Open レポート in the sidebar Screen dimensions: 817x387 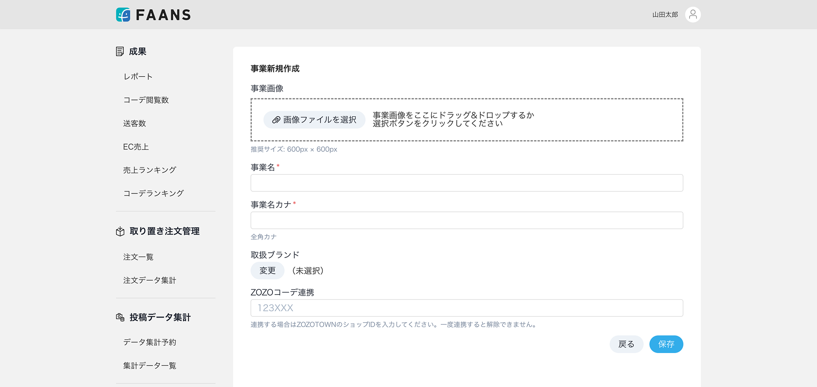pyautogui.click(x=138, y=76)
